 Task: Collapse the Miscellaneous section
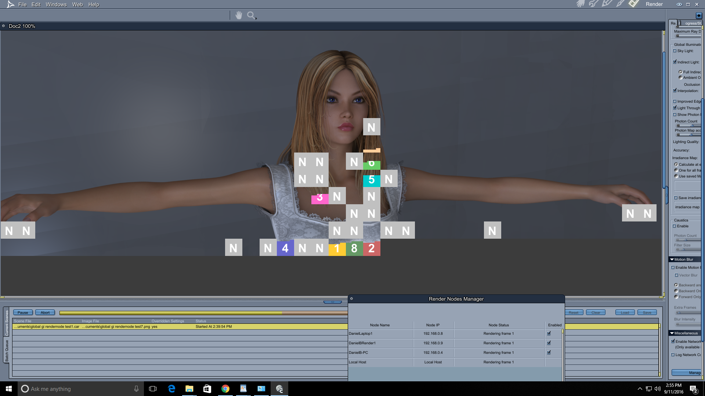tap(672, 333)
